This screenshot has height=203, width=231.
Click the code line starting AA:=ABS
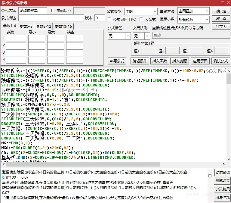[x=69, y=152]
